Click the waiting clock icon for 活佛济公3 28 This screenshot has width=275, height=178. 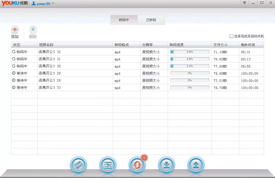[14, 80]
